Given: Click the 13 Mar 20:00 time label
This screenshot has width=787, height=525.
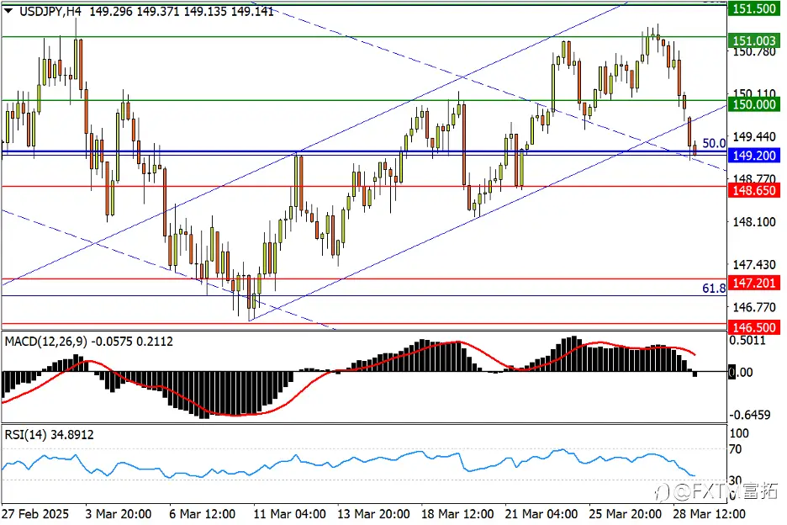Looking at the screenshot, I should click(373, 514).
